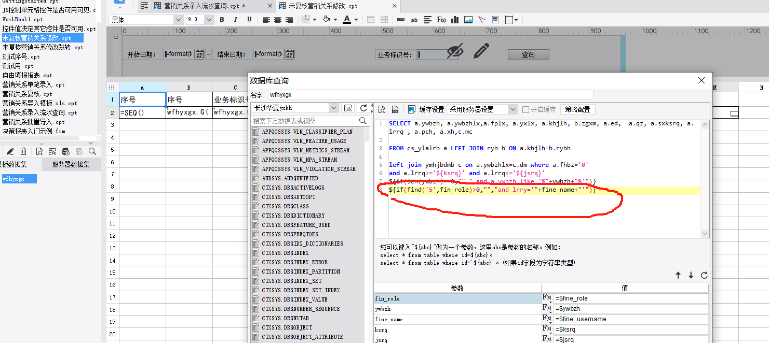769x343 pixels.
Task: Align cell text to the left
Action: click(x=266, y=20)
